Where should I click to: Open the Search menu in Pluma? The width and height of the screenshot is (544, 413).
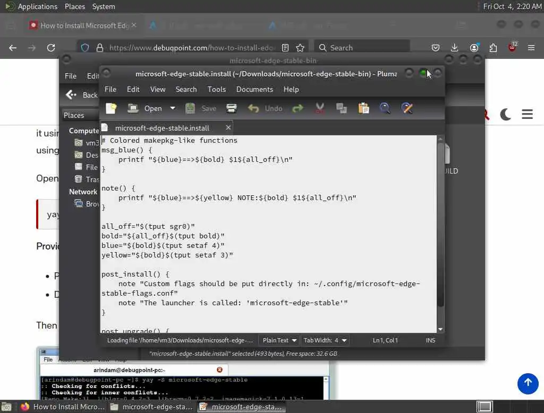tap(186, 90)
